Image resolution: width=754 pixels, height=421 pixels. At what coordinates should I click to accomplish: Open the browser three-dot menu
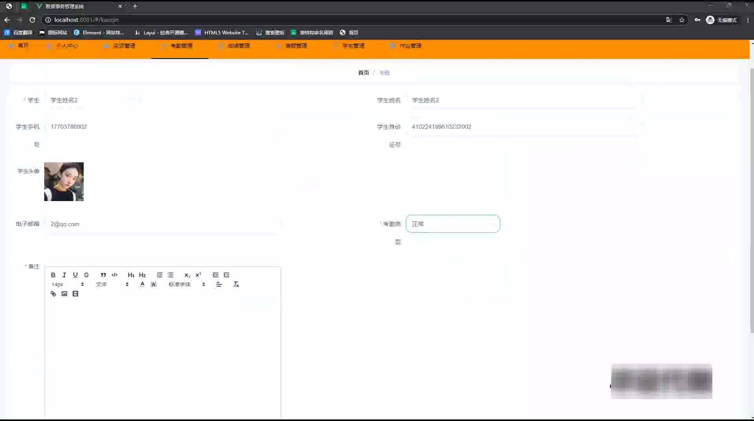coord(748,20)
